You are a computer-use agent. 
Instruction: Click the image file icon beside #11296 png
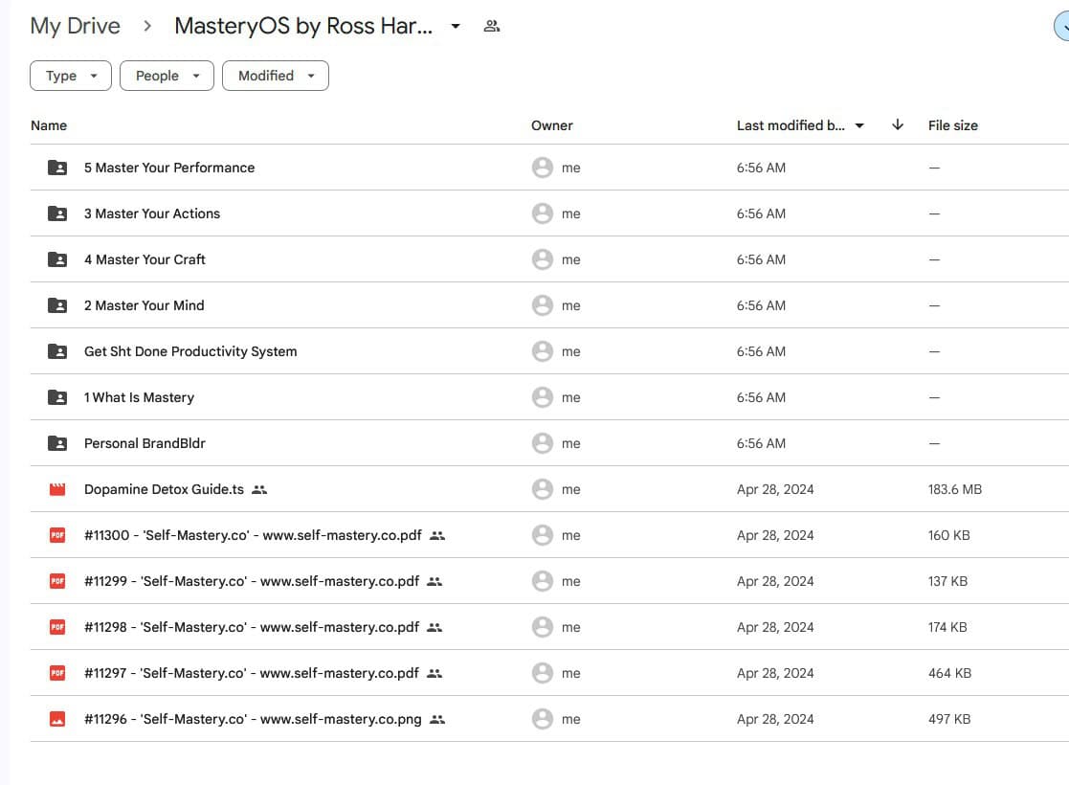pos(57,719)
